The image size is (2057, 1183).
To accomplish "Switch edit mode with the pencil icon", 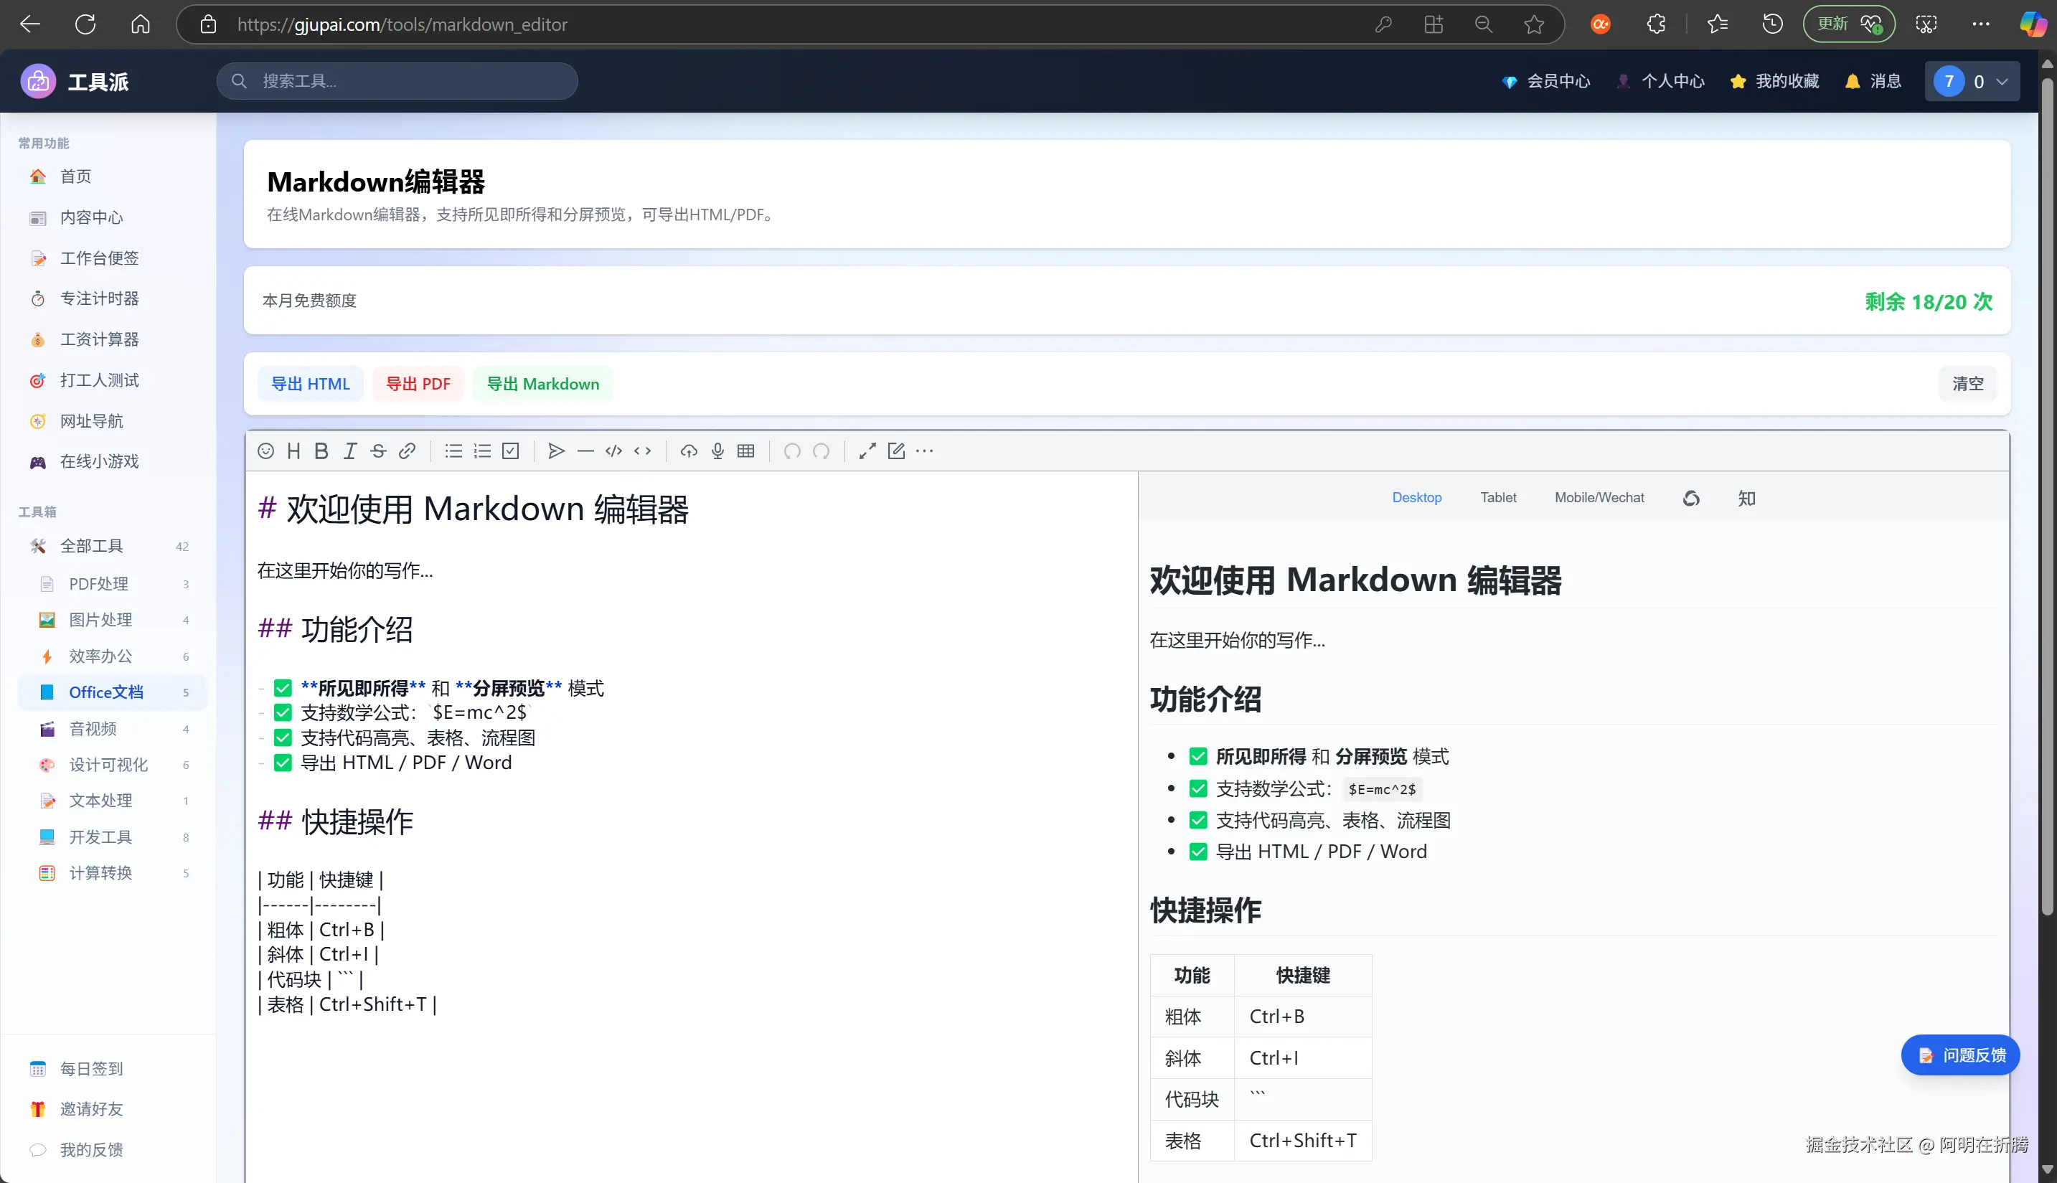I will (x=896, y=451).
